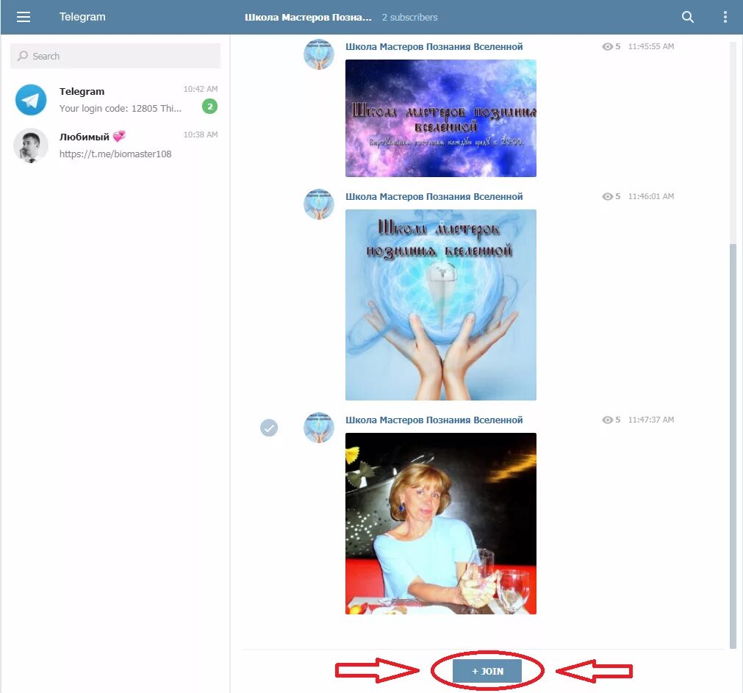Open the Telegram login code chat
The image size is (743, 693).
click(115, 99)
